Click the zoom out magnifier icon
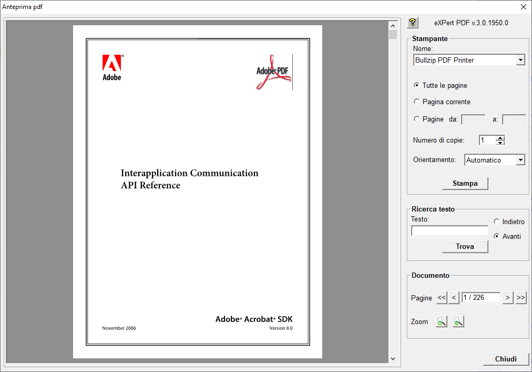The height and width of the screenshot is (372, 532). (458, 321)
